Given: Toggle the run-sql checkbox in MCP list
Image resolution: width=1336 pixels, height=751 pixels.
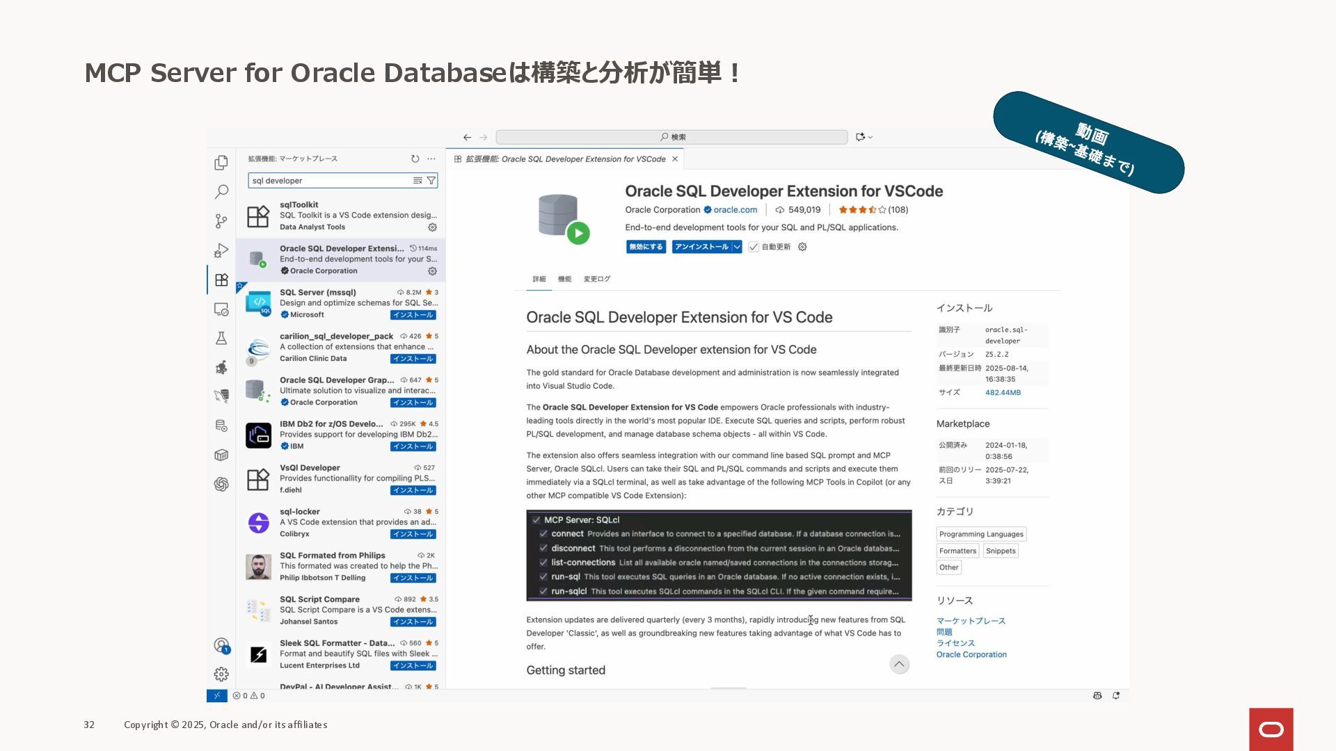Looking at the screenshot, I should pyautogui.click(x=543, y=576).
